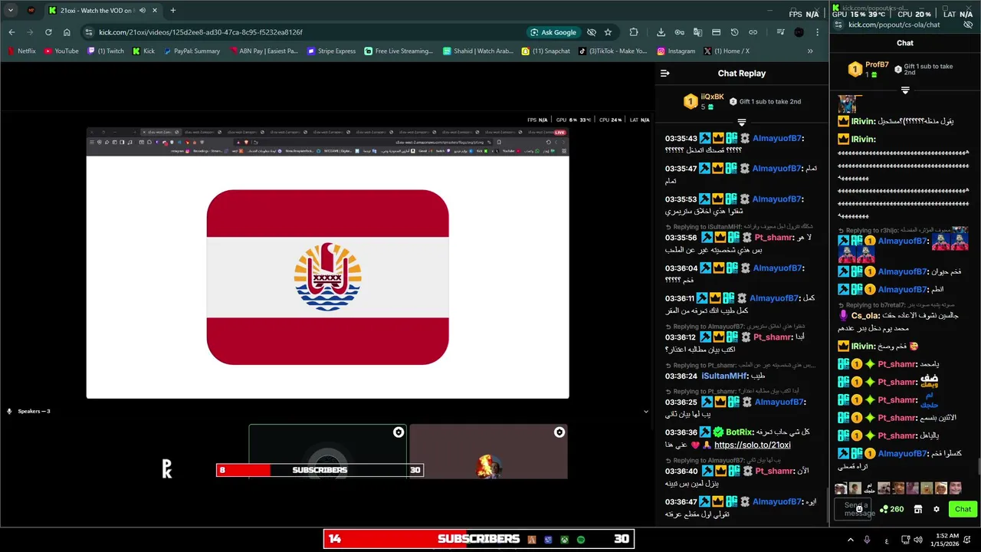
Task: Open Chrome's three-dot menu
Action: (x=817, y=32)
